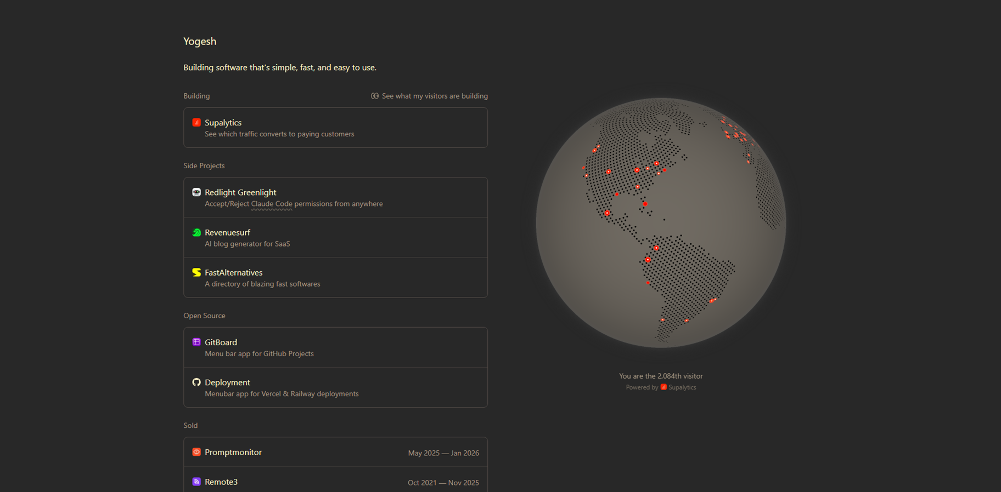1001x492 pixels.
Task: Click 'Menubar app for Vercel & Railway deployments'
Action: [x=282, y=393]
